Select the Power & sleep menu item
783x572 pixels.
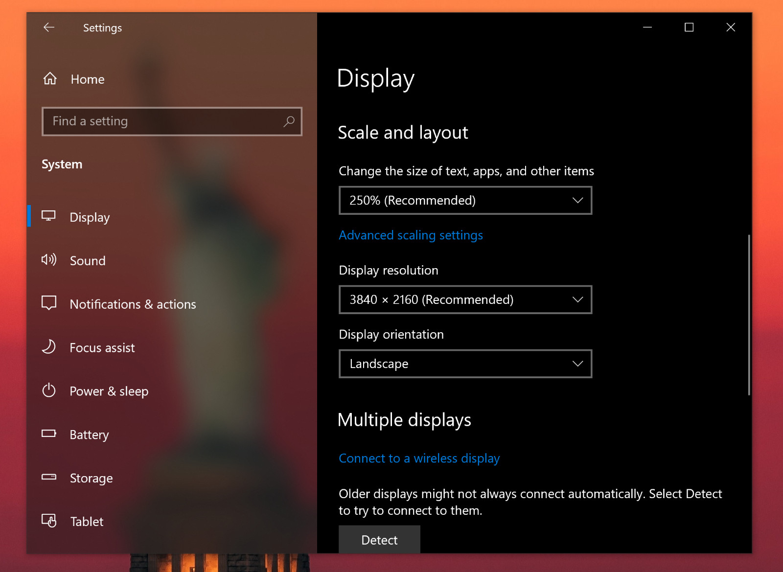109,391
